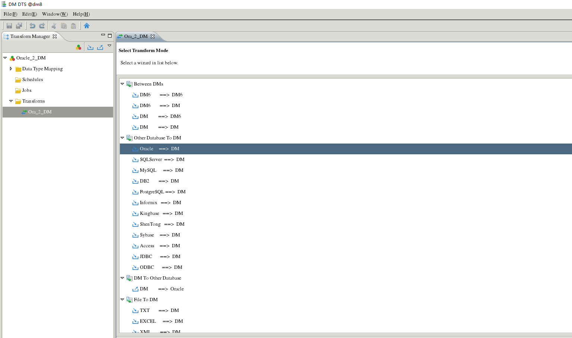Select the Sybase ==> DM wizard
Screen dimensions: 572x338
click(x=160, y=235)
